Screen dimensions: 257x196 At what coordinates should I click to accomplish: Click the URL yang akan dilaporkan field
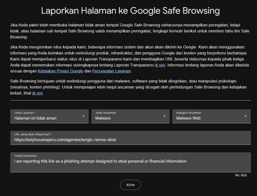point(131,138)
